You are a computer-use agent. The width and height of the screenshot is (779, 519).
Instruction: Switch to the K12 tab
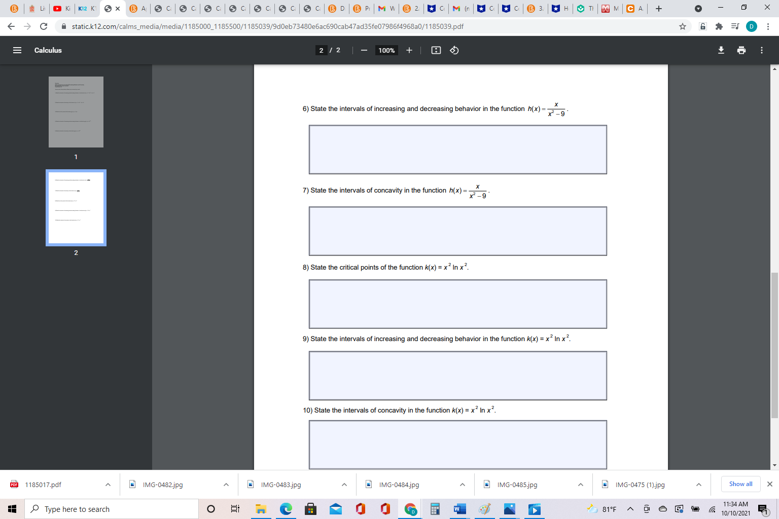[x=87, y=9]
